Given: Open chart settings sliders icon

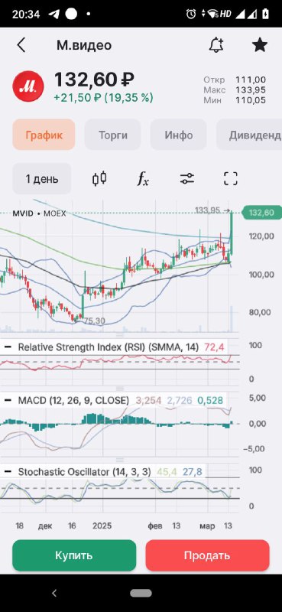Looking at the screenshot, I should 187,179.
